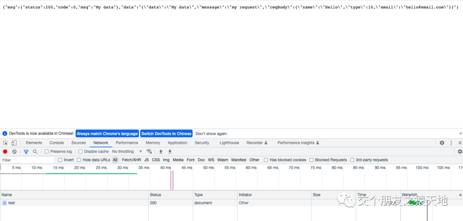
Task: Filter requests by Manifest
Action: pos(239,160)
